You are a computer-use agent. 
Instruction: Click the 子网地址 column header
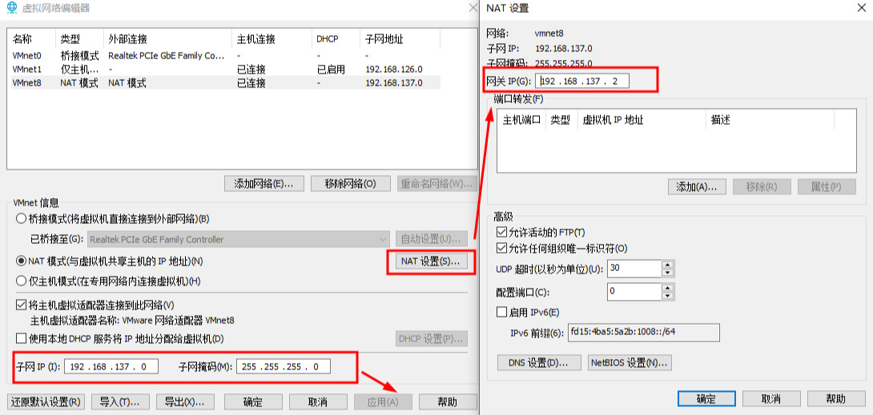click(400, 39)
